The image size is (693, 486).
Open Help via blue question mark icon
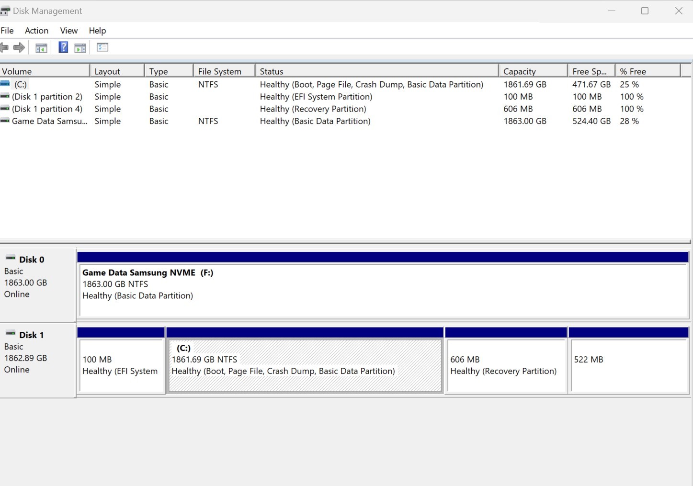coord(63,47)
